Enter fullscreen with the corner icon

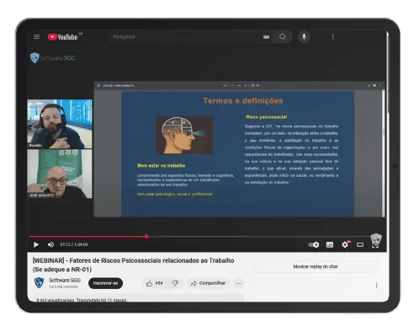[375, 244]
